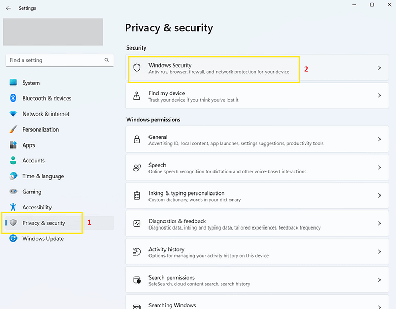Open the Apps section in sidebar
The height and width of the screenshot is (309, 396).
click(x=28, y=145)
